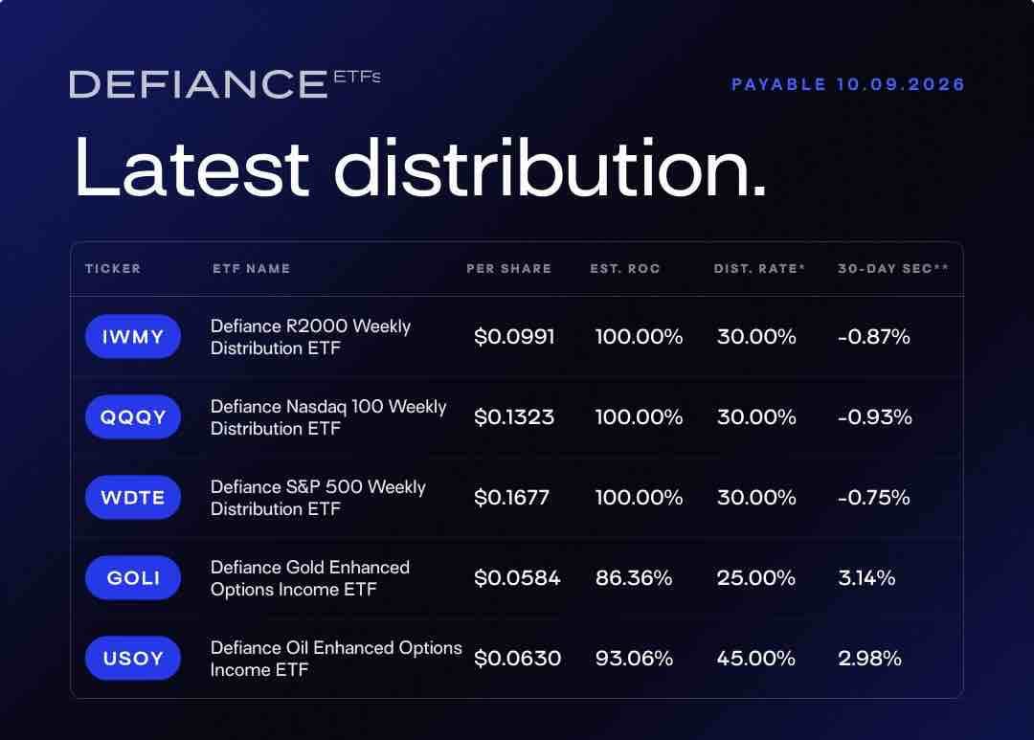The width and height of the screenshot is (1034, 740).
Task: Click the ETF NAME column header
Action: [x=251, y=268]
